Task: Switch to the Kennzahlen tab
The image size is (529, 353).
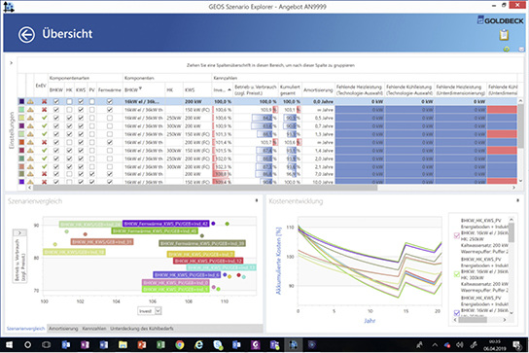Action: click(x=94, y=329)
